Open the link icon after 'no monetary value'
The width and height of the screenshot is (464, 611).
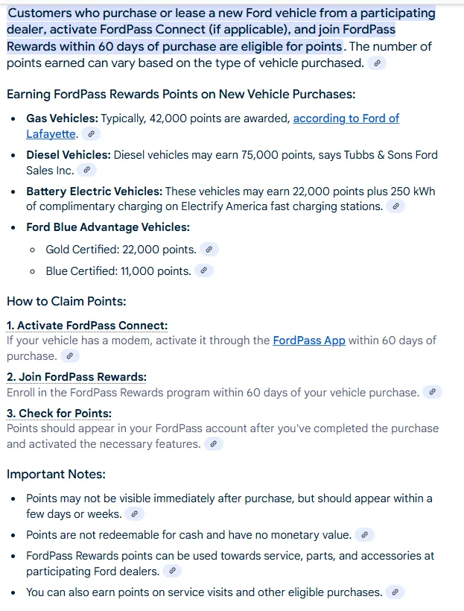pos(365,535)
